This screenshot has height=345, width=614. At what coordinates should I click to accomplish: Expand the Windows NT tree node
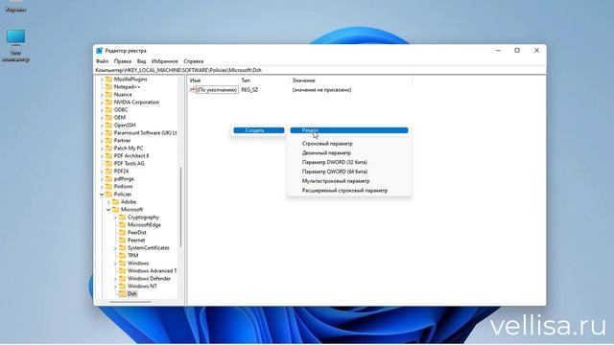(x=115, y=287)
